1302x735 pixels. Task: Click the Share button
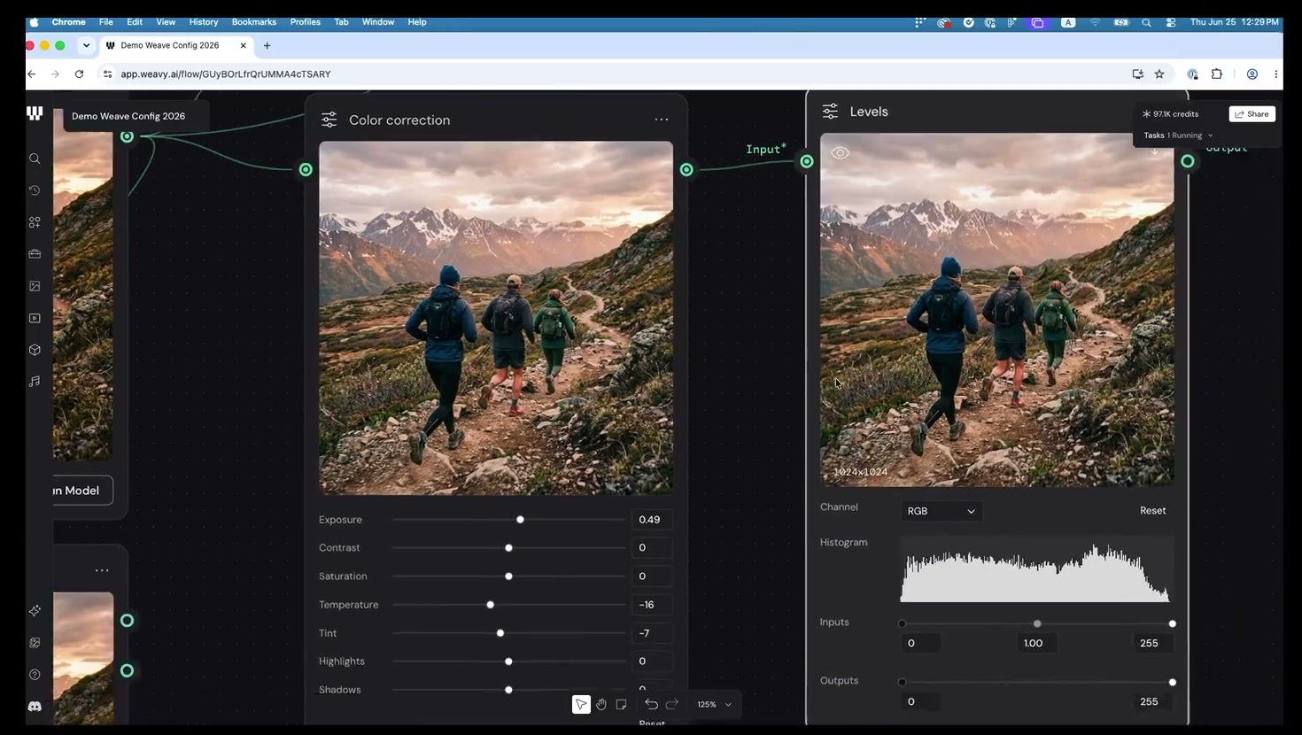pos(1252,114)
